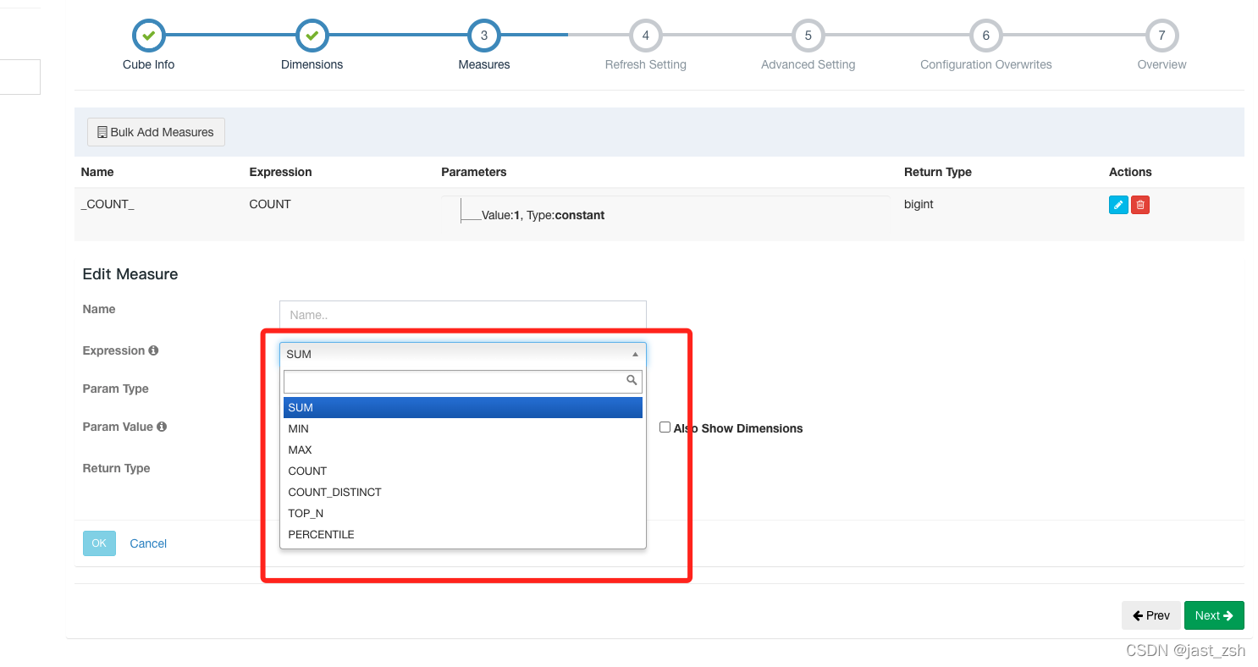Click the search magnifier in dropdown
This screenshot has height=667, width=1258.
click(x=632, y=381)
